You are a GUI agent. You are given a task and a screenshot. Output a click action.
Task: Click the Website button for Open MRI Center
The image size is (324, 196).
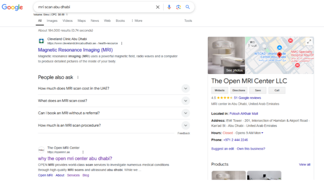click(220, 90)
